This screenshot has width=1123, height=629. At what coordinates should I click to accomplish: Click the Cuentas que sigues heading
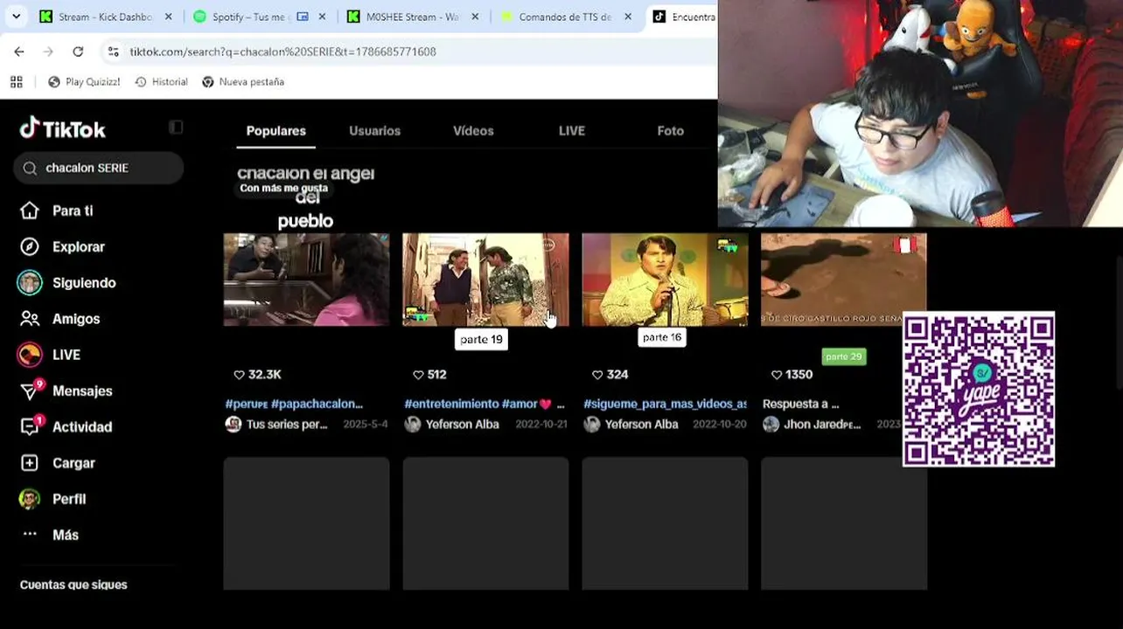tap(73, 584)
